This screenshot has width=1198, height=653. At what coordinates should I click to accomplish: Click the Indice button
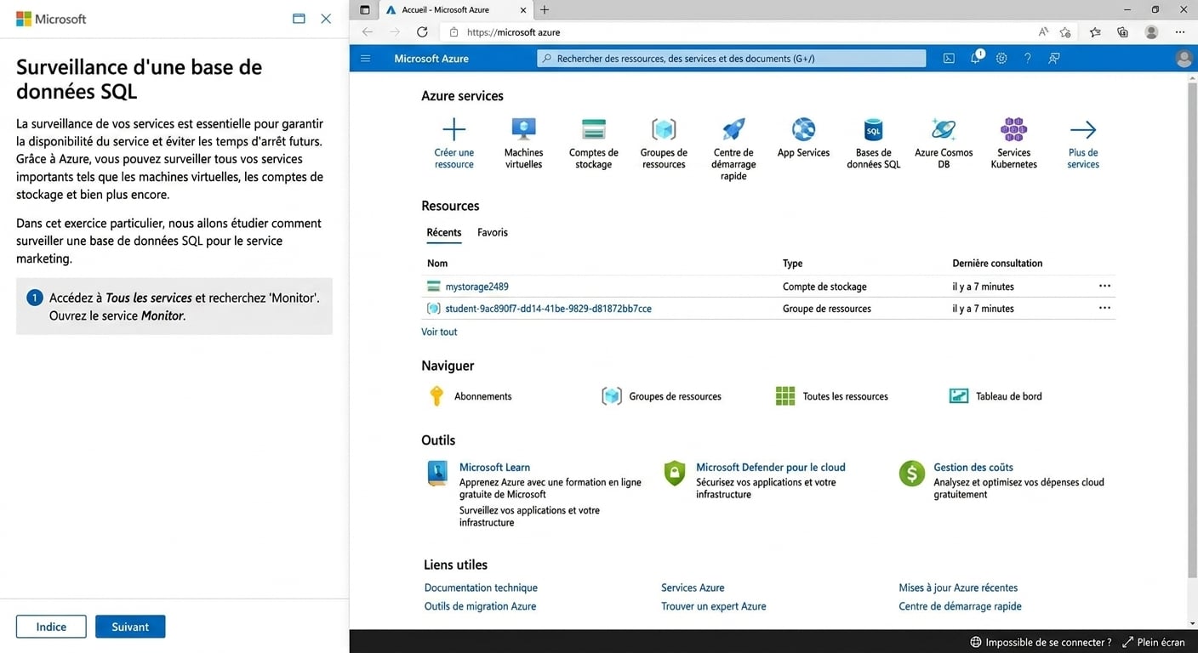pyautogui.click(x=51, y=627)
